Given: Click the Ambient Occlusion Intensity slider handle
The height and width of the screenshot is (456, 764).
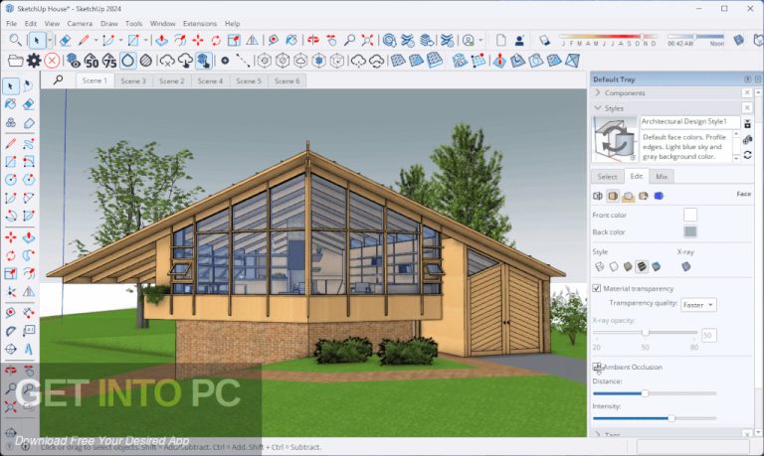Looking at the screenshot, I should [670, 418].
